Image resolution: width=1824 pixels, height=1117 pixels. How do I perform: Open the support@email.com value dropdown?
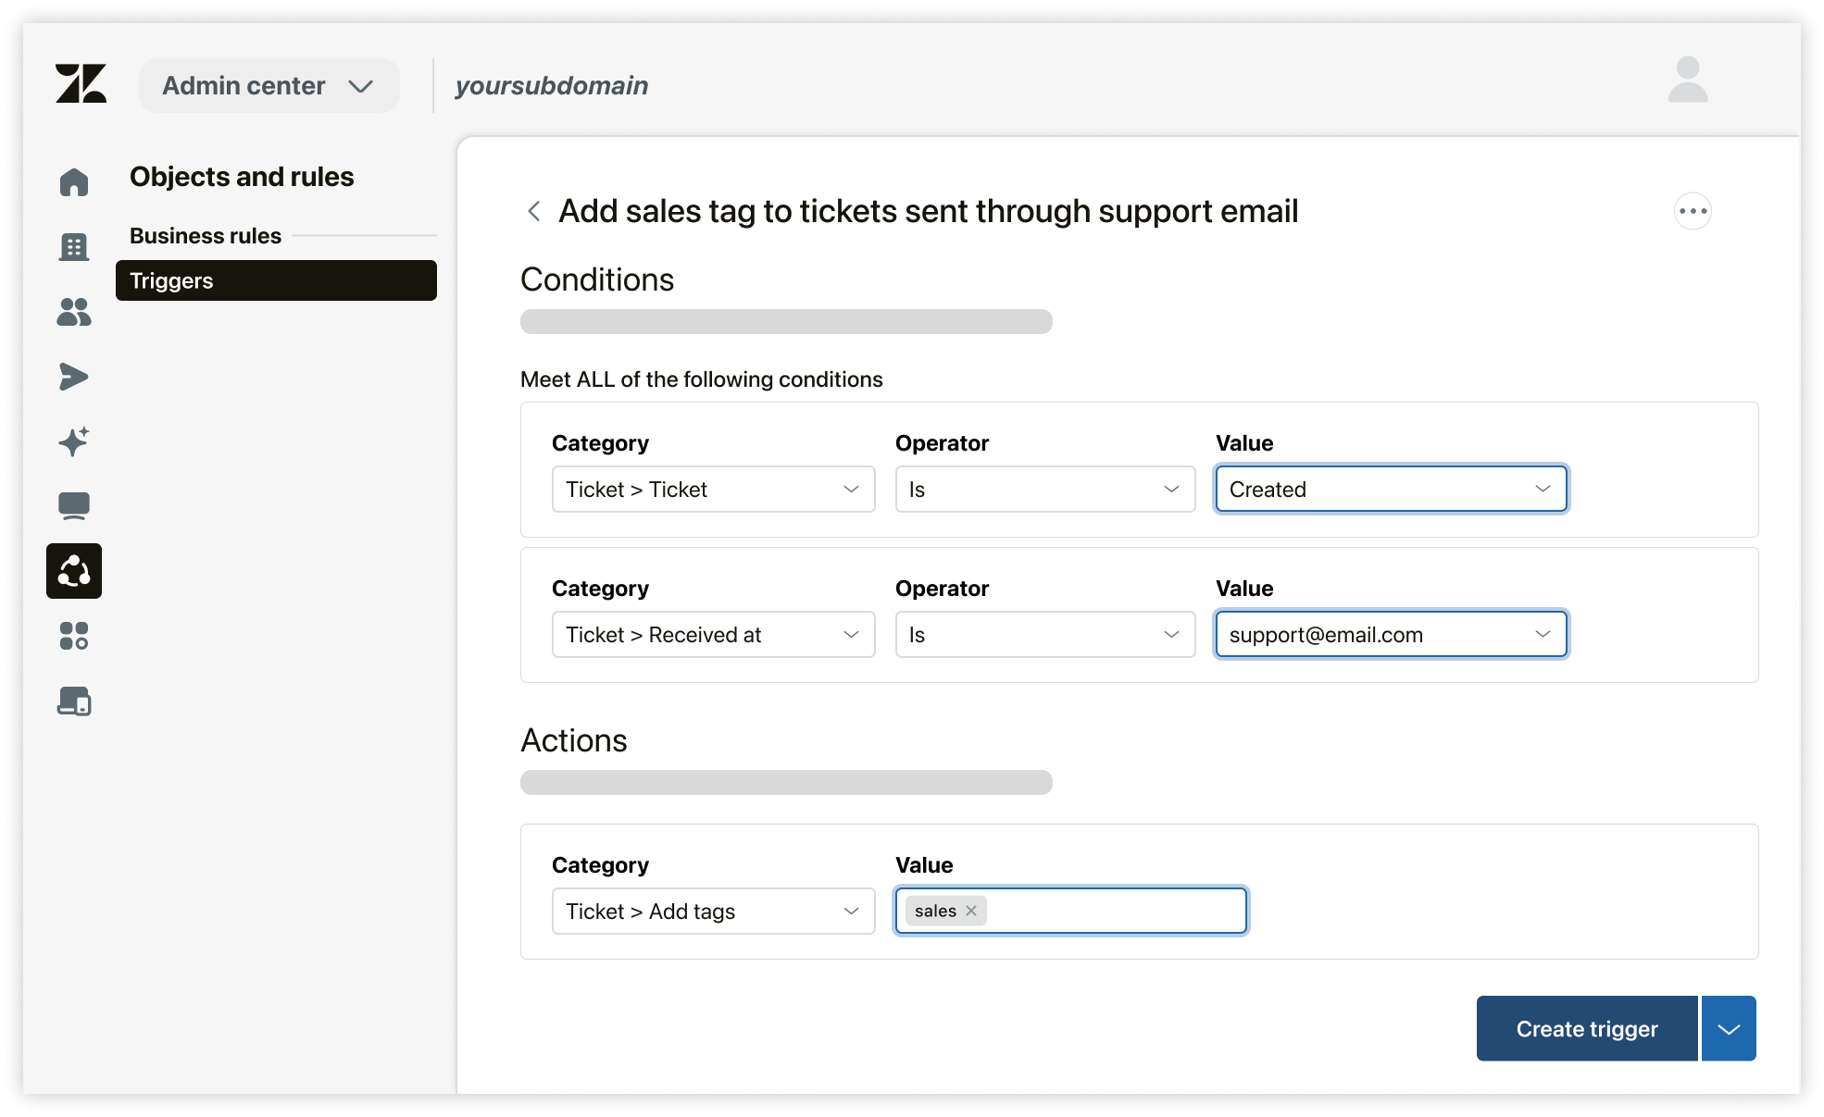1391,635
